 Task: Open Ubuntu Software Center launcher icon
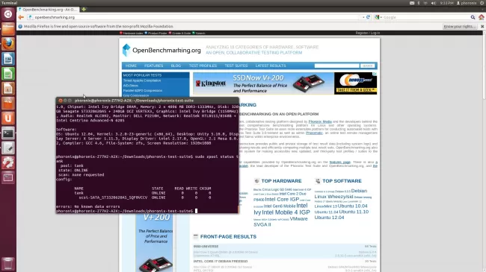pos(8,104)
